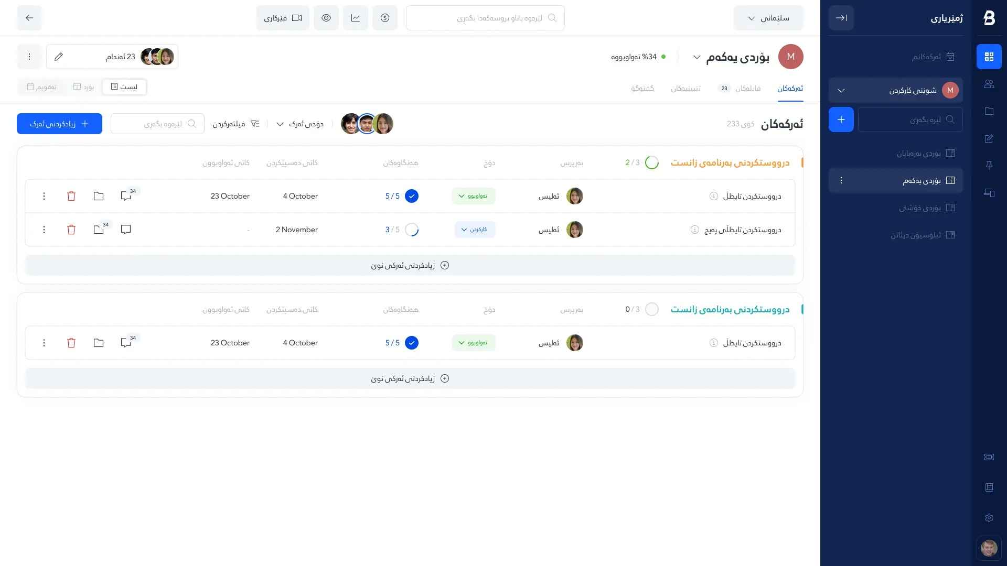Click the pin icon in dark sidebar
The width and height of the screenshot is (1007, 566).
click(989, 166)
